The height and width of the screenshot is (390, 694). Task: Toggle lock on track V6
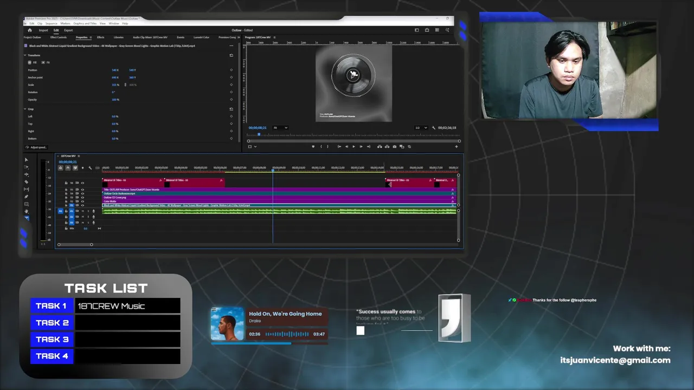click(x=66, y=183)
